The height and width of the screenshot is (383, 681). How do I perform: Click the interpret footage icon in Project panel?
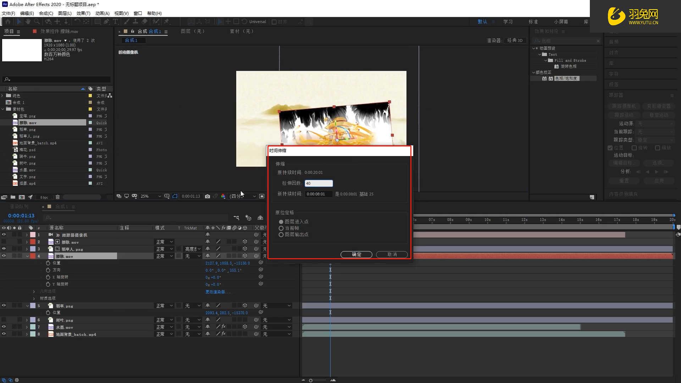4,197
